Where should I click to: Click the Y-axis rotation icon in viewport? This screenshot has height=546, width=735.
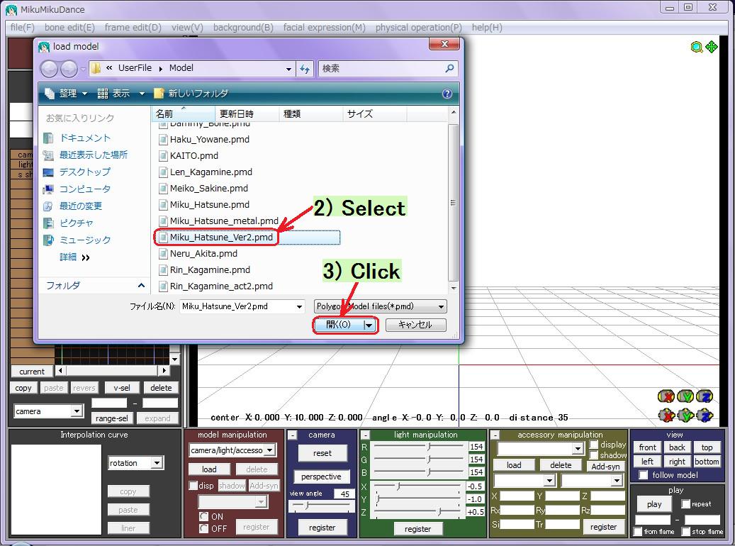(685, 396)
